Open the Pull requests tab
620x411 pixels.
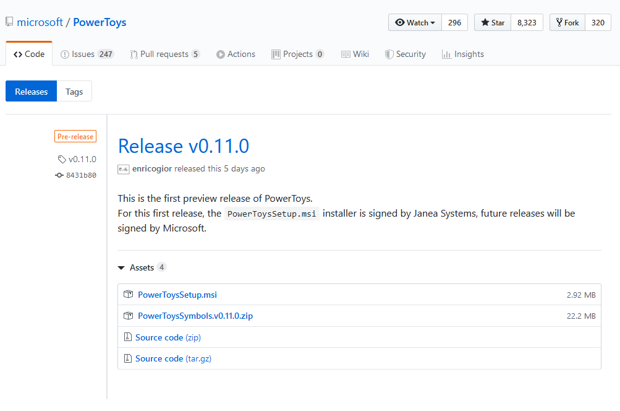point(165,54)
